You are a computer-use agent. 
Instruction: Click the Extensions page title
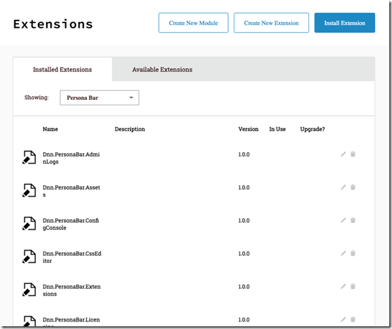click(53, 24)
